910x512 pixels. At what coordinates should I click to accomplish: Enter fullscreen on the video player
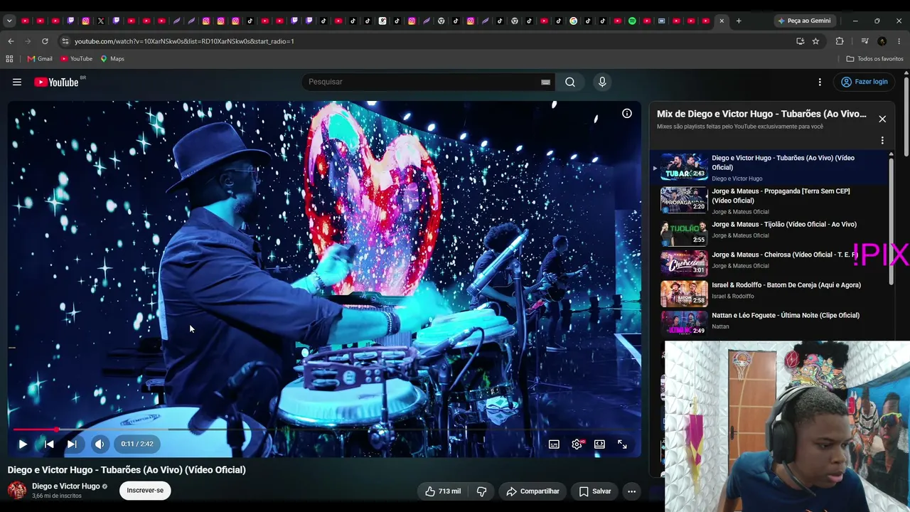click(x=622, y=444)
